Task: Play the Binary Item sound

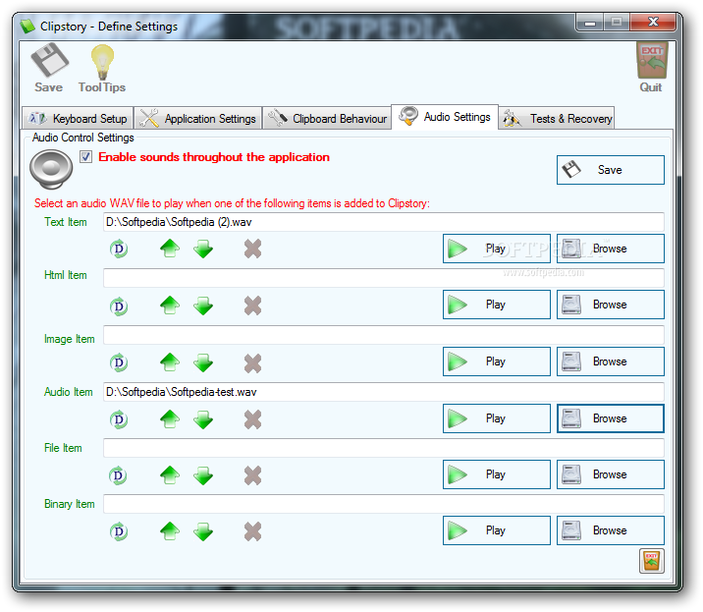Action: tap(496, 530)
